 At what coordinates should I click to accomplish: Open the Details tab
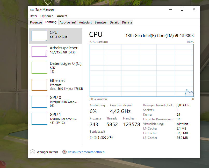pyautogui.click(x=114, y=22)
